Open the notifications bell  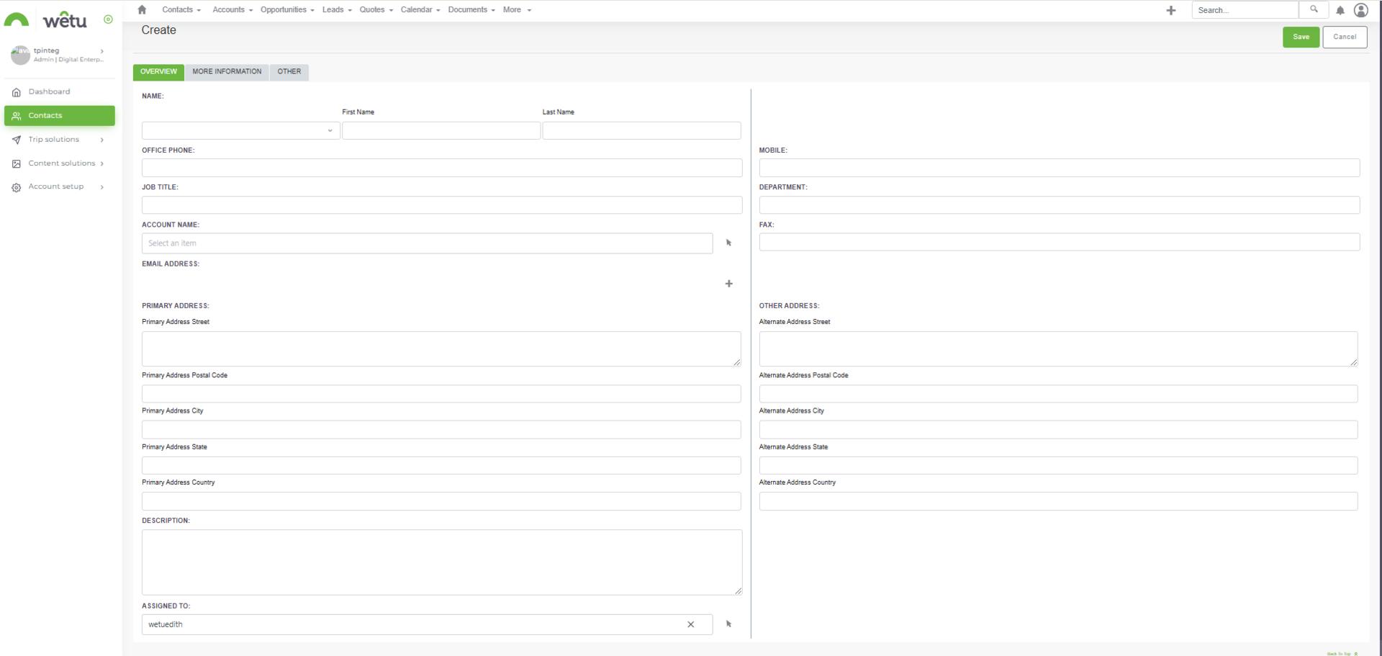pyautogui.click(x=1340, y=10)
